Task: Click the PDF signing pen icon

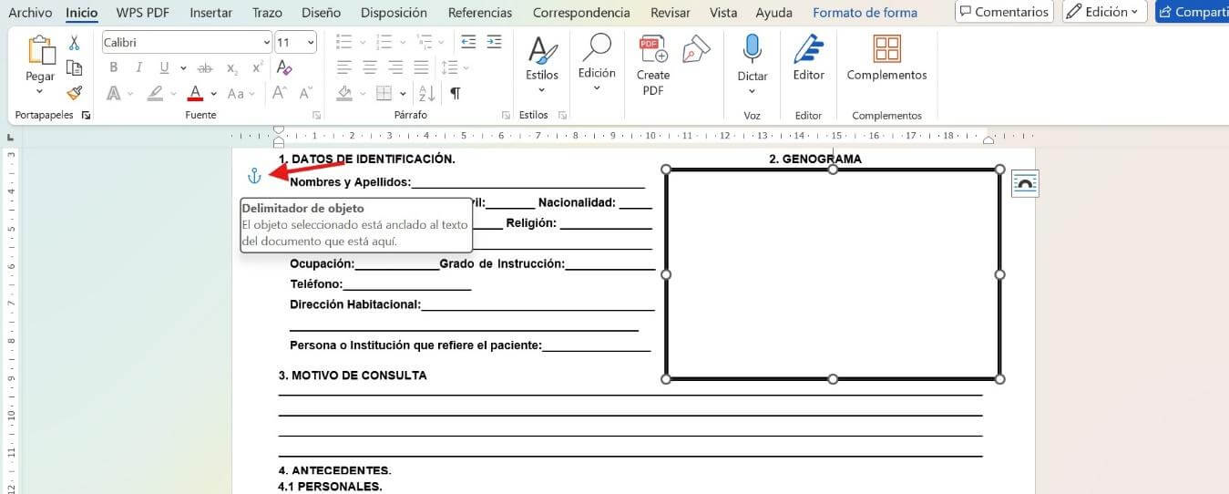Action: [696, 50]
